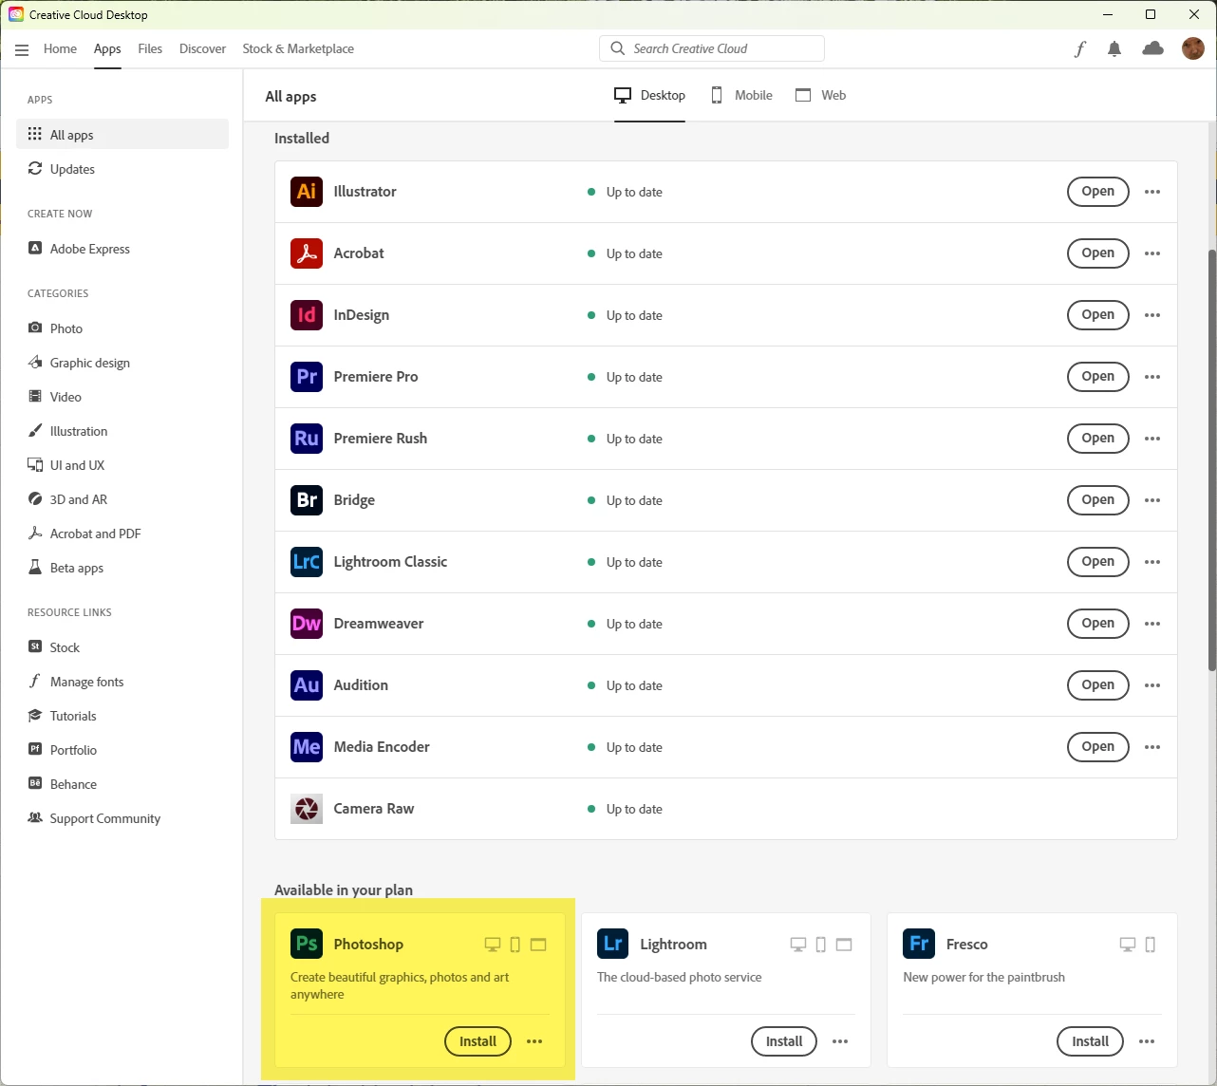1217x1086 pixels.
Task: Open Illustrator with its Open button
Action: pos(1098,192)
